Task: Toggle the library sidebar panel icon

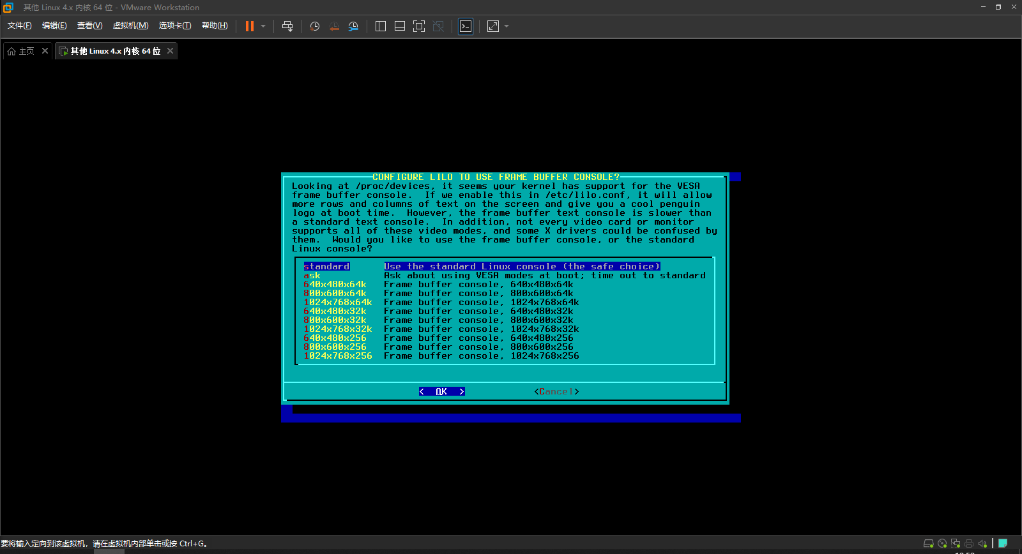Action: click(381, 26)
